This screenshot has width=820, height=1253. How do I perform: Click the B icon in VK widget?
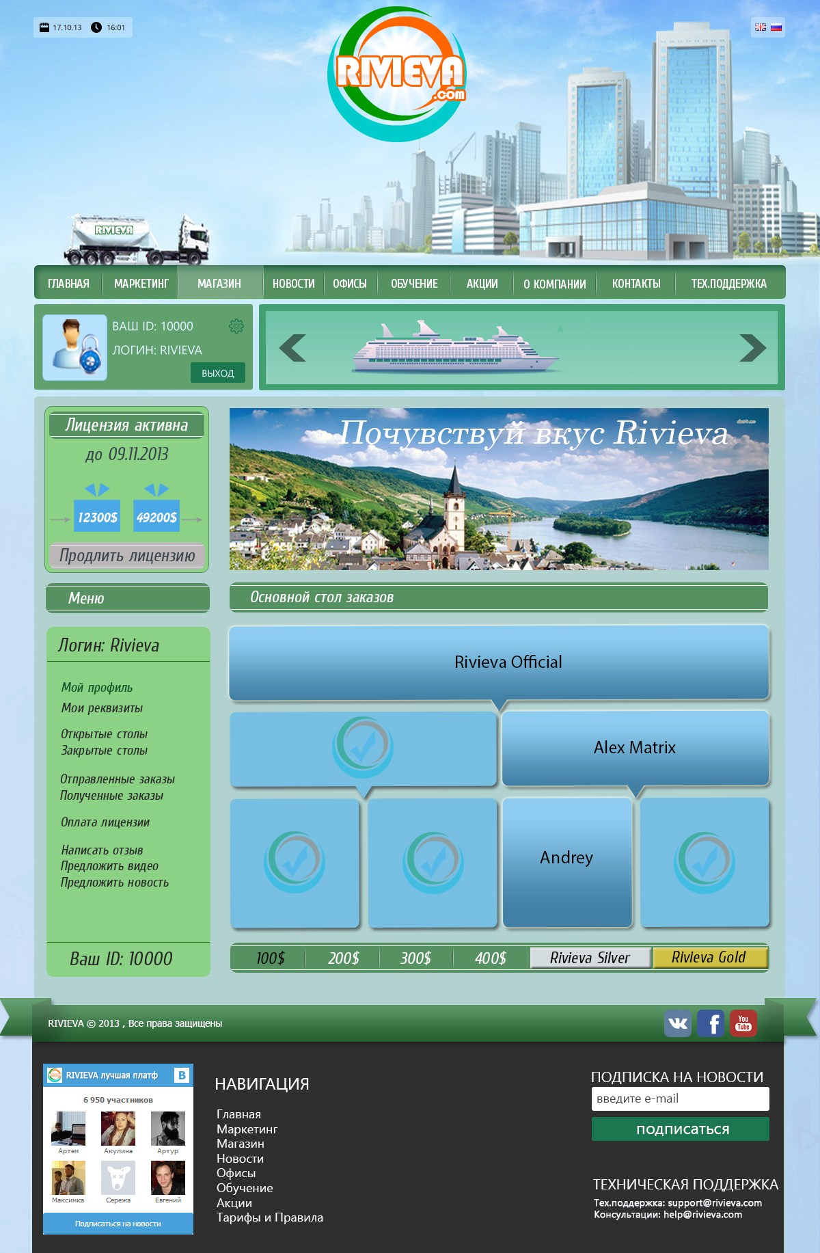point(182,1075)
